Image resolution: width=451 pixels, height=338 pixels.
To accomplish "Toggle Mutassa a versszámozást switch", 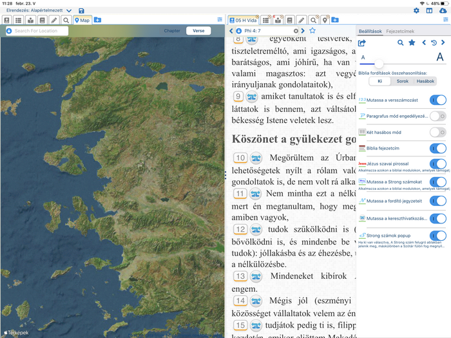I will tap(437, 100).
